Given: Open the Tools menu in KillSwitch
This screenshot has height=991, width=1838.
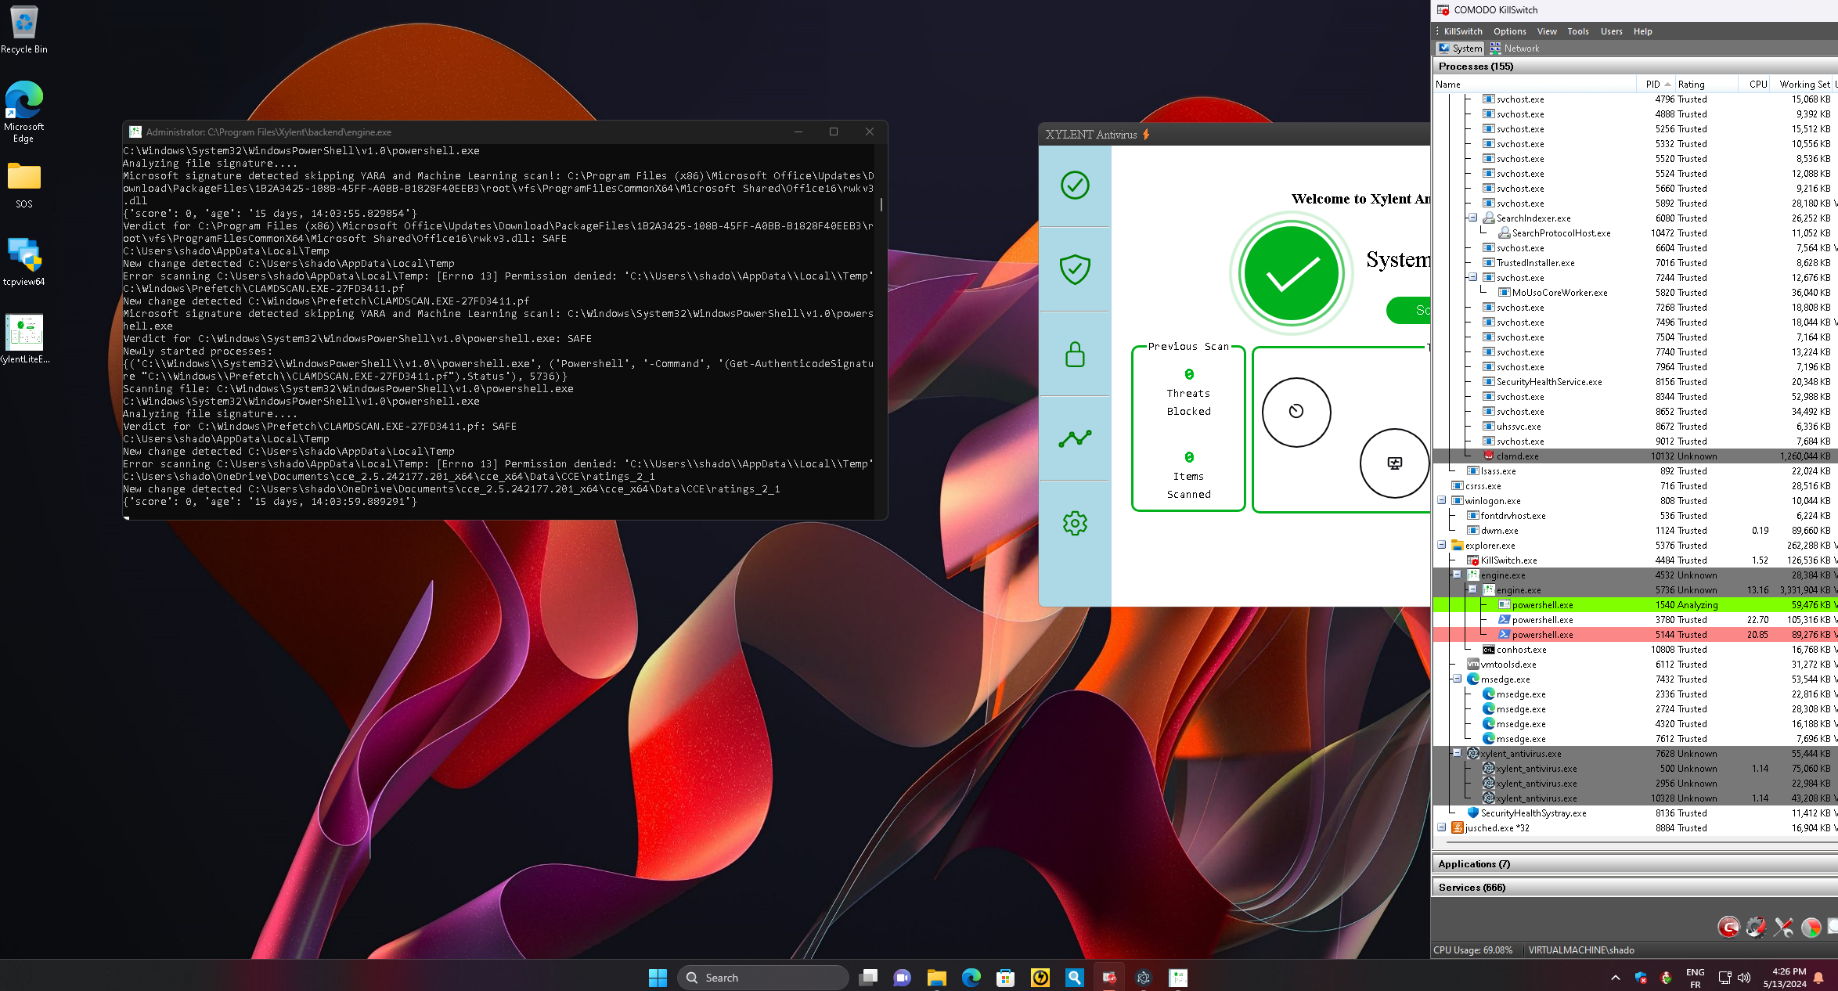Looking at the screenshot, I should (1577, 31).
